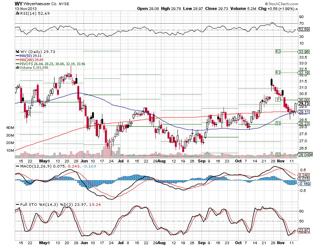Click the NYSE exchange label
The image size is (313, 246).
(x=64, y=4)
